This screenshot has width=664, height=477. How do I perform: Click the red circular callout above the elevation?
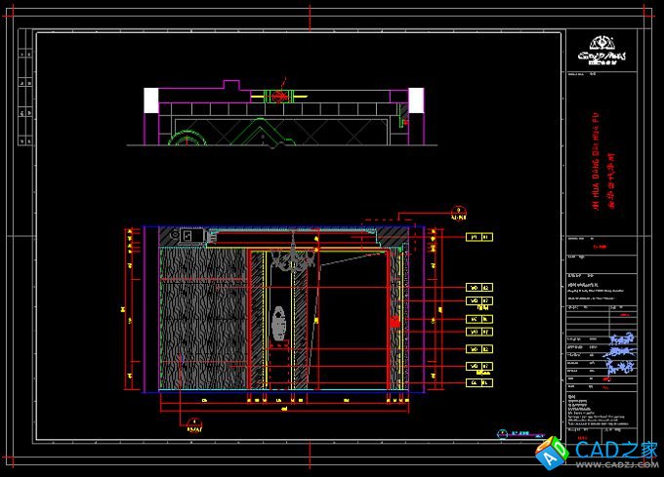pyautogui.click(x=456, y=209)
